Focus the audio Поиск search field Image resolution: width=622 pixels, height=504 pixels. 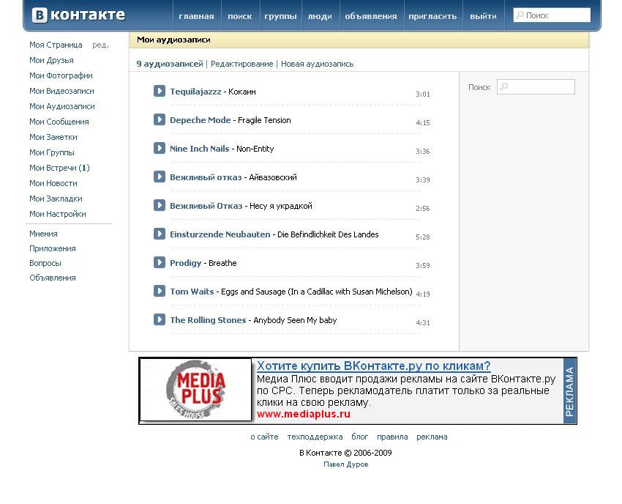(536, 87)
